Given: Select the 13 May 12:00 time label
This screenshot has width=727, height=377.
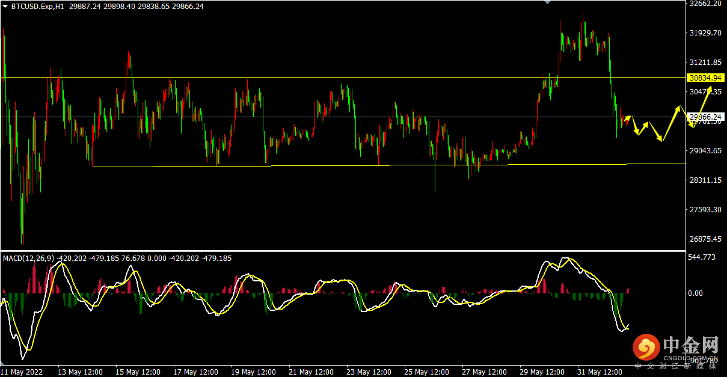Looking at the screenshot, I should pos(80,372).
